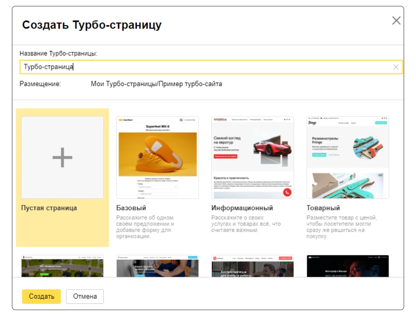Close the Create Turbo page dialog
Screen dimensions: 416x316
396,21
